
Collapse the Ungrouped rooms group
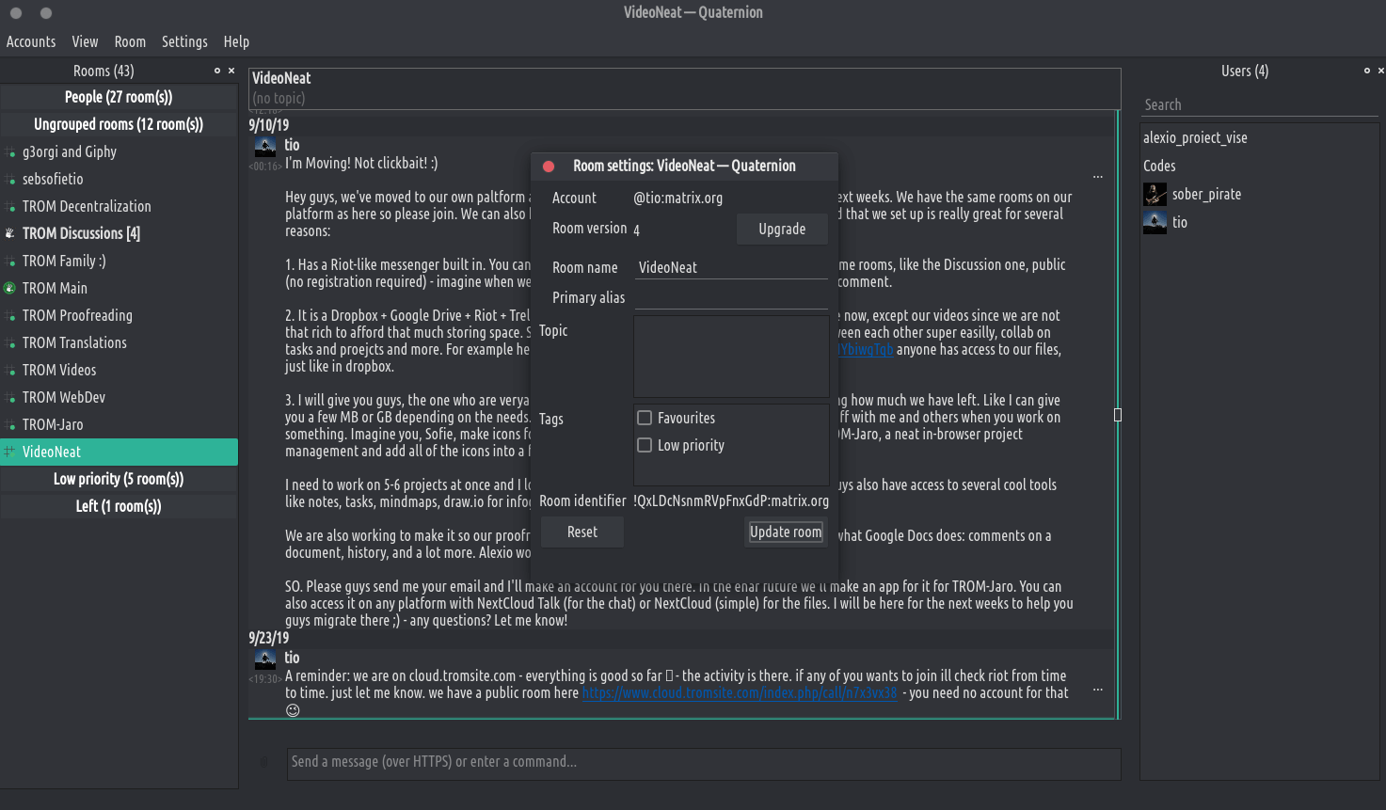(119, 124)
